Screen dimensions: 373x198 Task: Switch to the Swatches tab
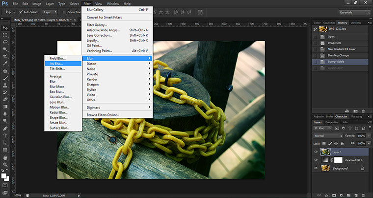[x=330, y=22]
